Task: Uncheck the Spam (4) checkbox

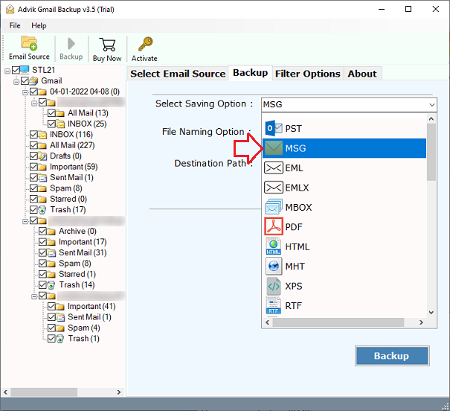Action: pos(51,328)
